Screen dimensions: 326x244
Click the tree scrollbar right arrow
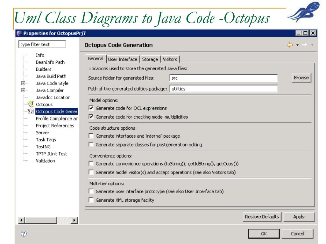[x=74, y=220]
